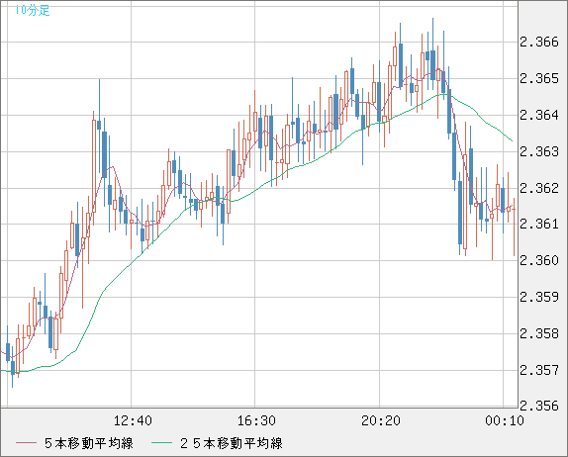Click the 12:40 time axis label

pos(133,420)
